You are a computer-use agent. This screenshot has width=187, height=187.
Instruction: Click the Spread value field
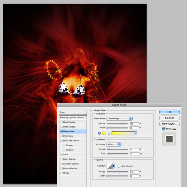click(x=134, y=150)
